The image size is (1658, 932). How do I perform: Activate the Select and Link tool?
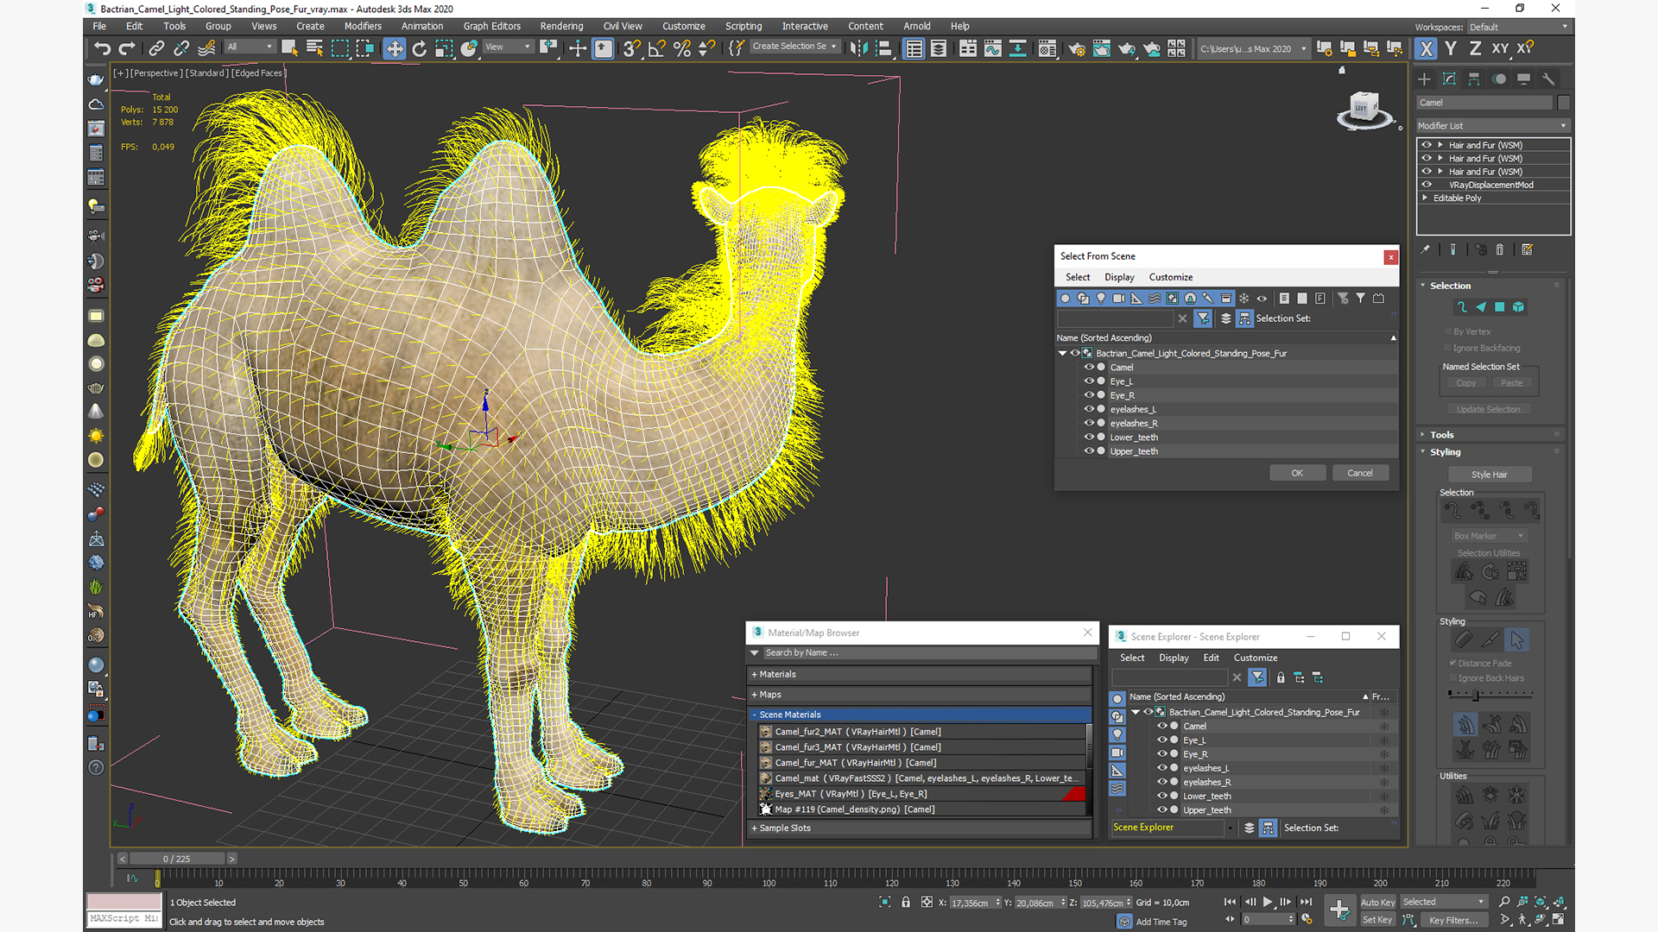[x=156, y=48]
